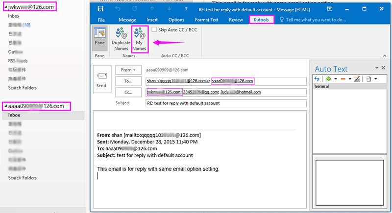Undo the last action in the title bar
The height and width of the screenshot is (213, 392).
click(x=118, y=8)
